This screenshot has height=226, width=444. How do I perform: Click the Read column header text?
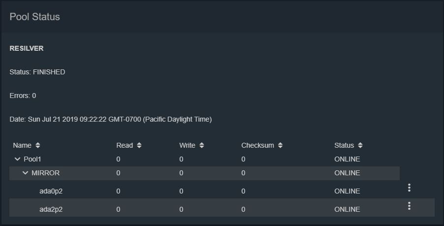click(x=125, y=145)
